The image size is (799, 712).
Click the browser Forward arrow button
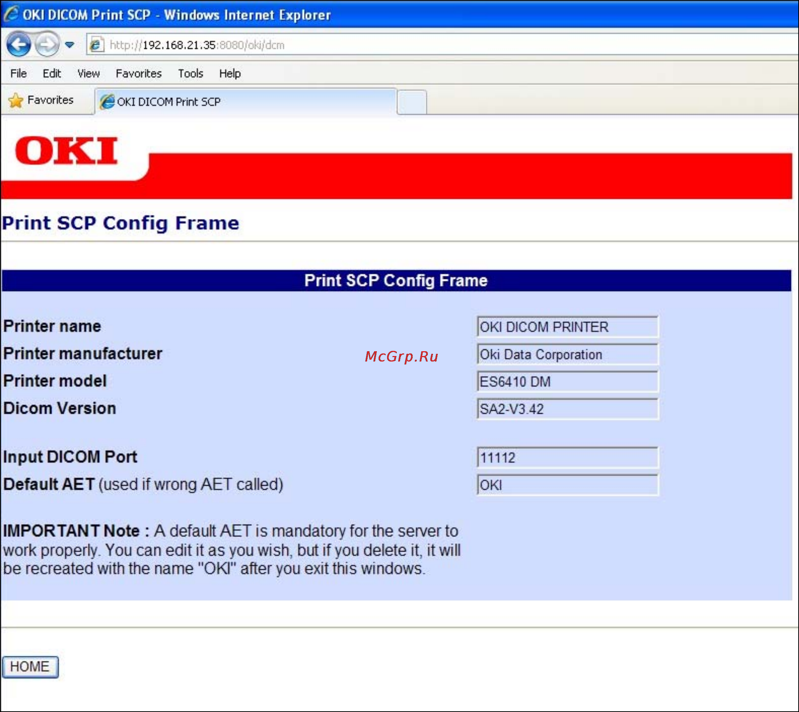[47, 44]
